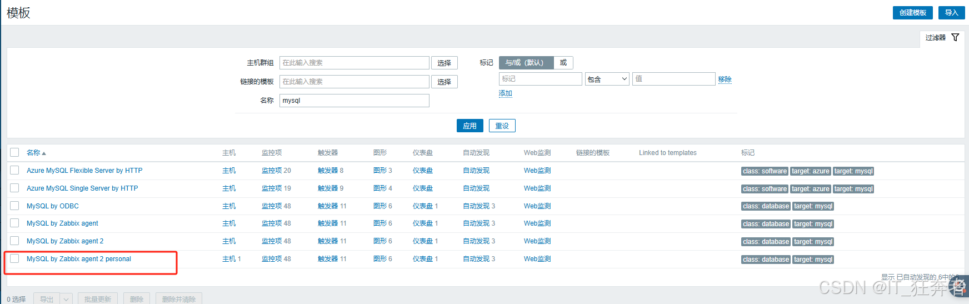The height and width of the screenshot is (304, 969).
Task: Switch tag mode to 或
Action: [563, 63]
